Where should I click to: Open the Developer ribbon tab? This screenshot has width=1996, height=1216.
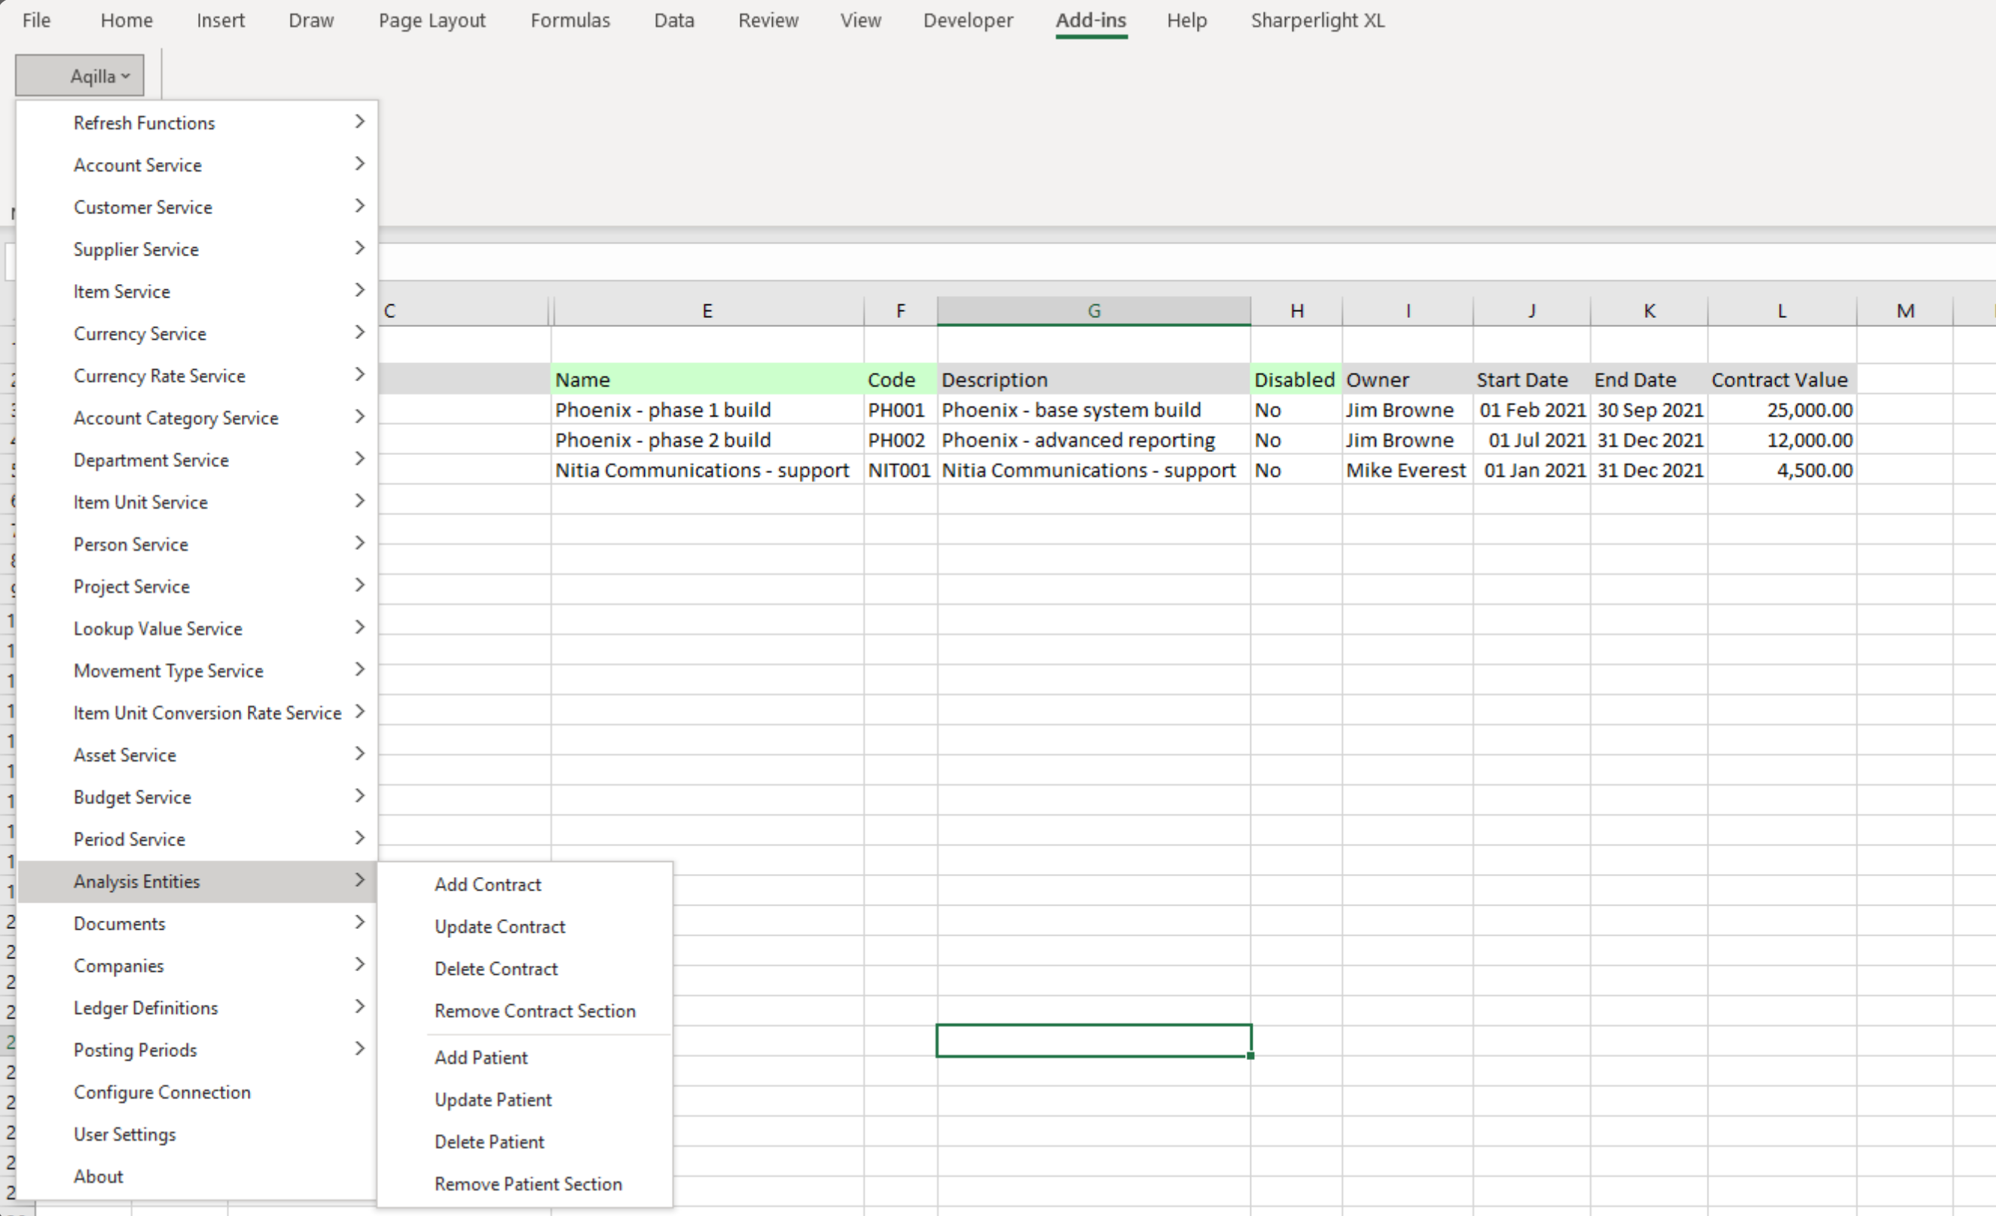coord(967,20)
